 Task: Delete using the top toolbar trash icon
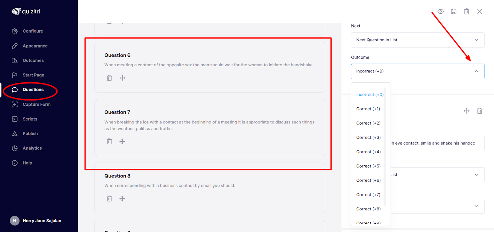tap(467, 11)
